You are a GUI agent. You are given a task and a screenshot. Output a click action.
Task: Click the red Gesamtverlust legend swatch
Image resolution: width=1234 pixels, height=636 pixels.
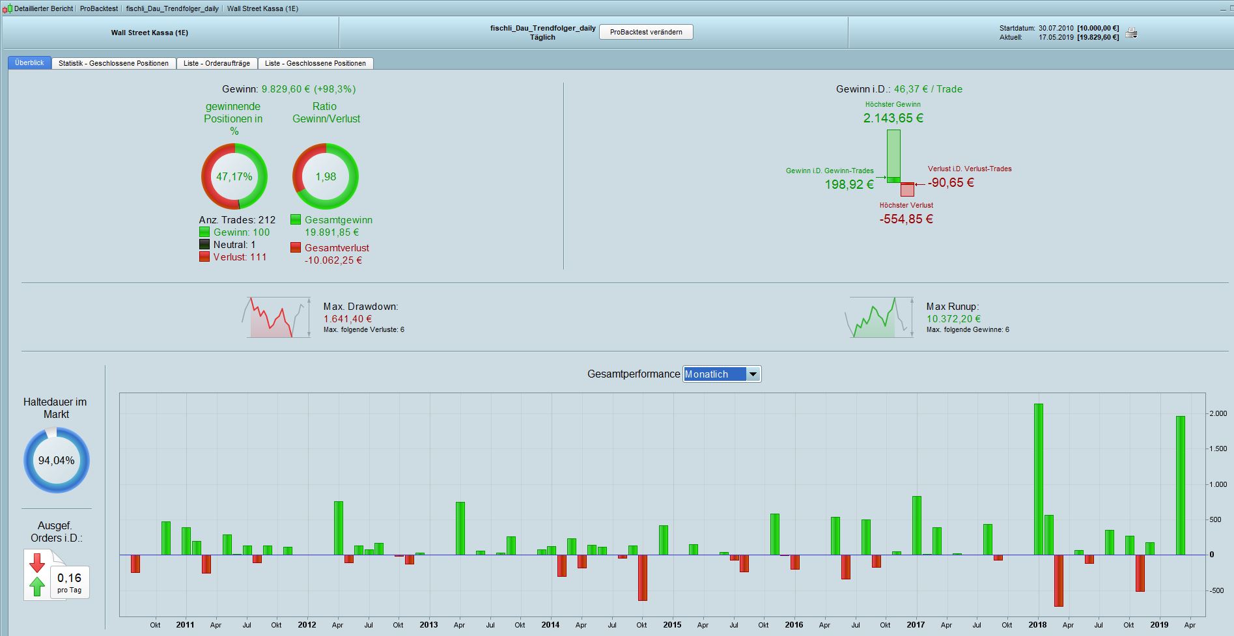[x=296, y=247]
